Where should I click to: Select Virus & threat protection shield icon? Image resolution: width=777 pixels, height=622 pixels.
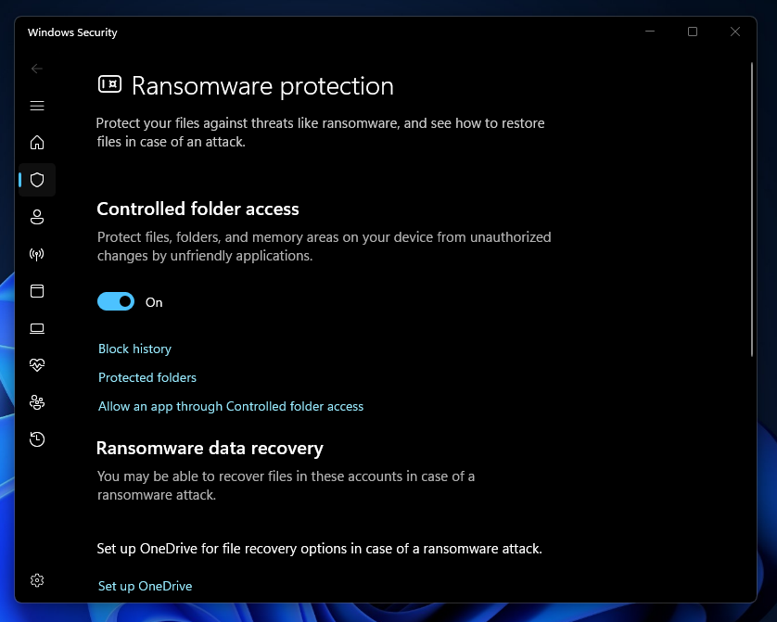37,180
